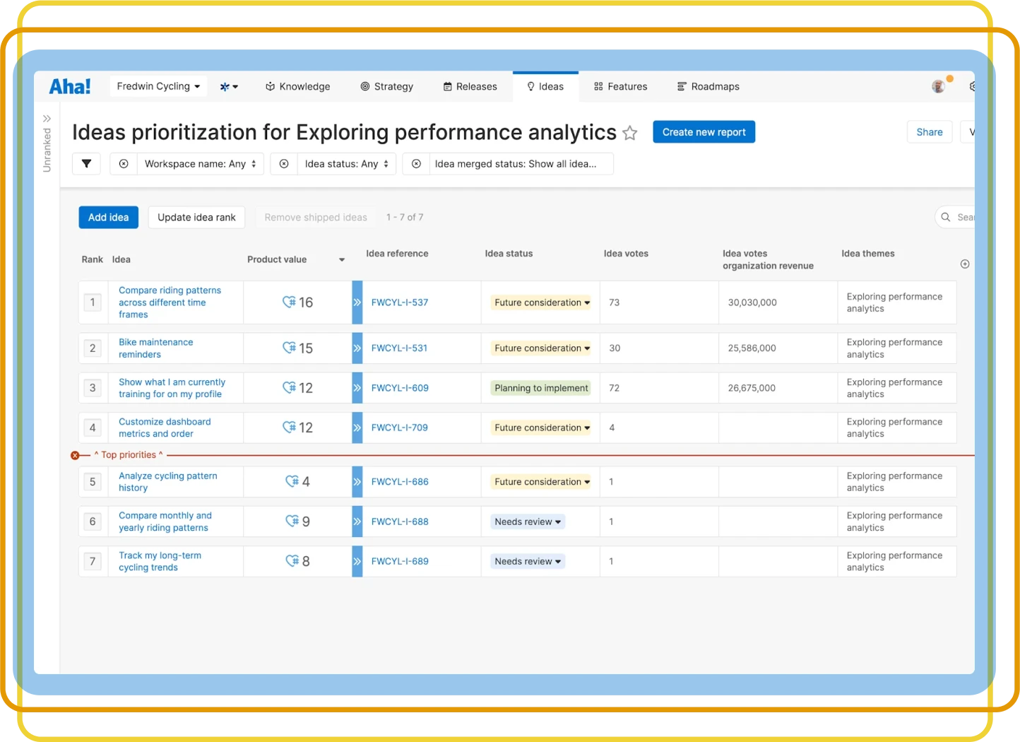Click Remove shipped ideas button

tap(316, 218)
